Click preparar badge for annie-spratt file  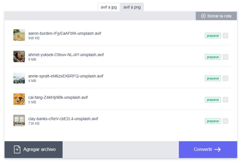coord(213,78)
